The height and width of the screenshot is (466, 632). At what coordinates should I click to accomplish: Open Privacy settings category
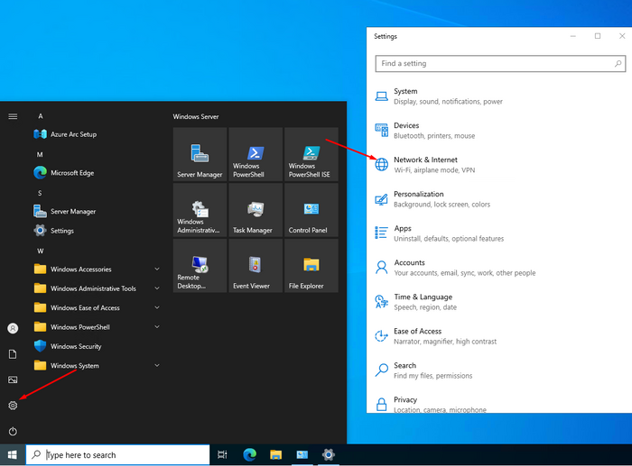tap(499, 404)
